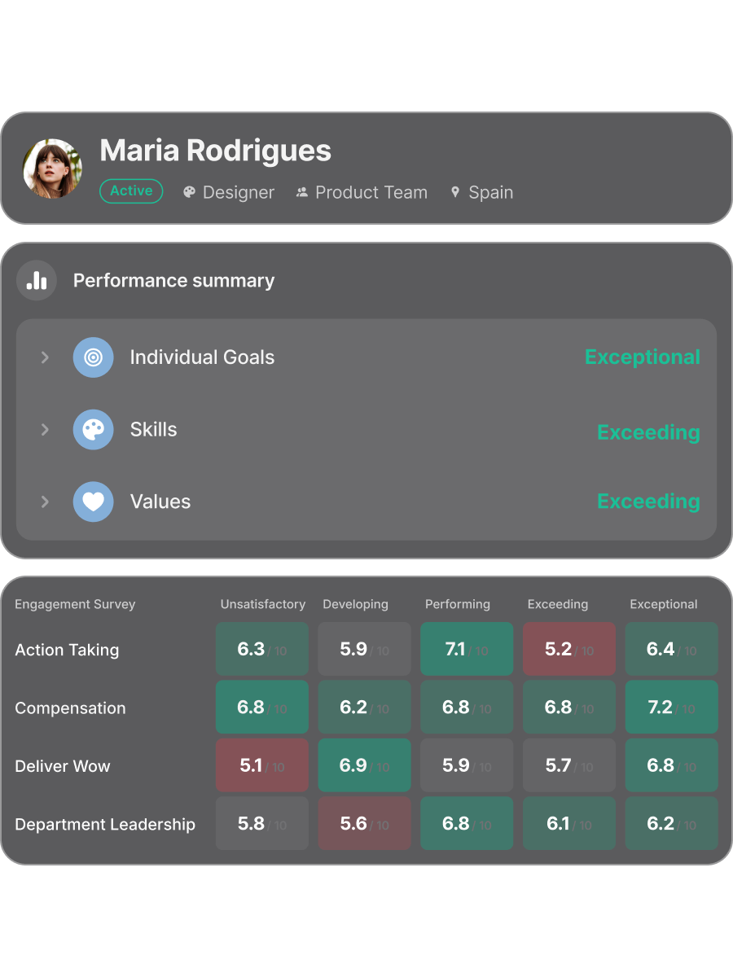733x977 pixels.
Task: Click the palette icon next to Designer
Action: 190,192
